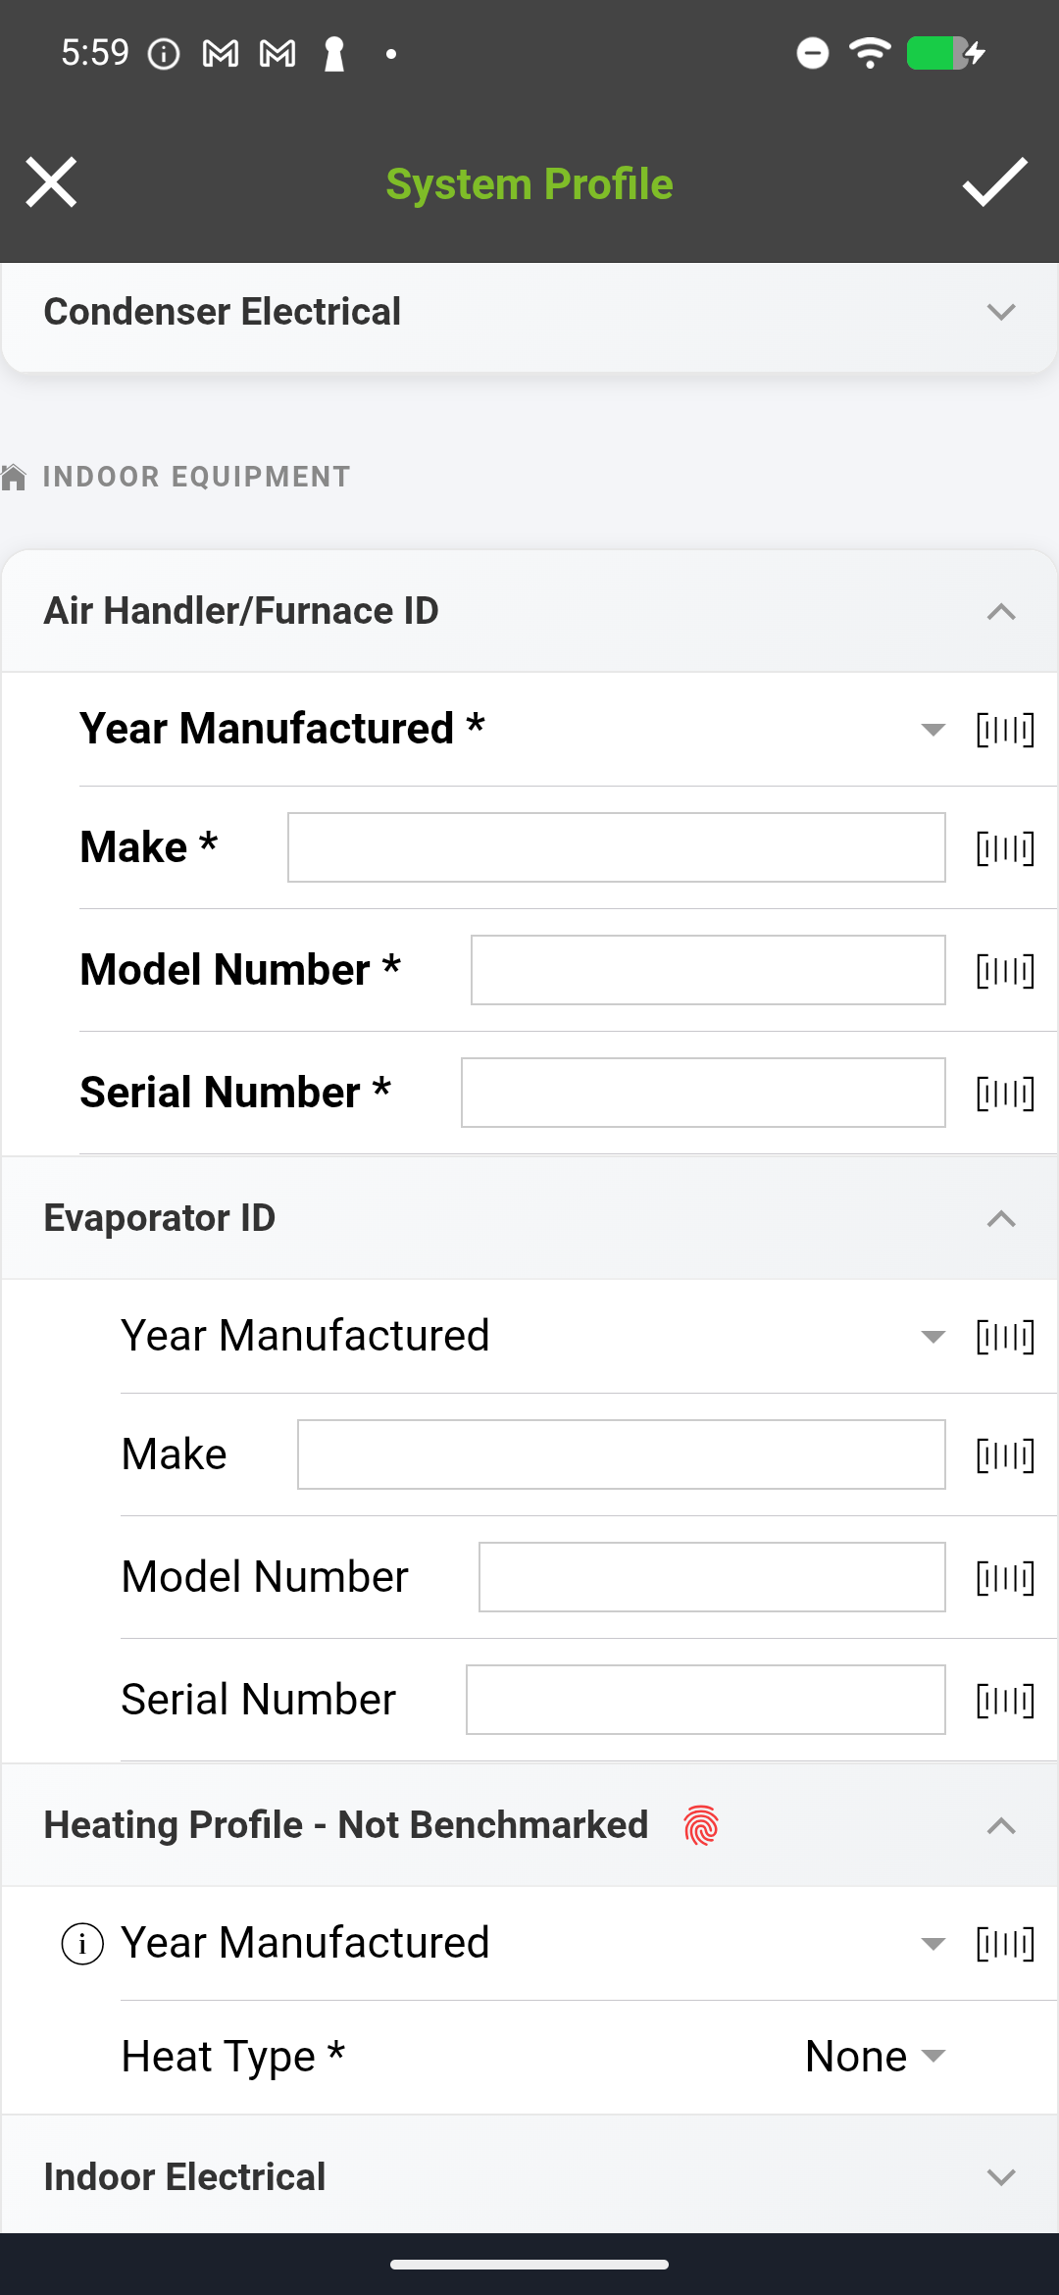The width and height of the screenshot is (1059, 2295).
Task: Focus the Air Handler Make text field
Action: (616, 847)
